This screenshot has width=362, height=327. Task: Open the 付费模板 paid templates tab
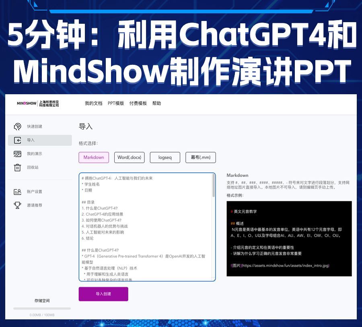[x=139, y=103]
